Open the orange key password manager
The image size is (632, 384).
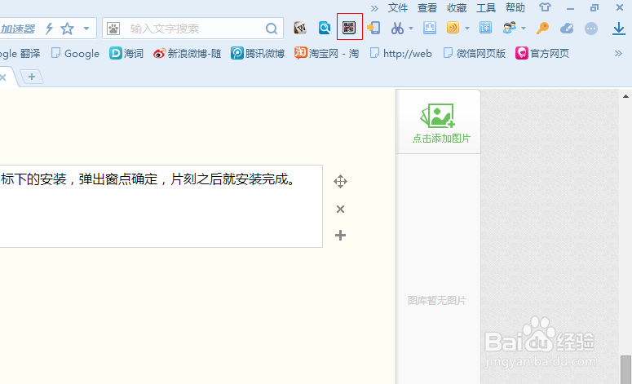click(x=542, y=28)
